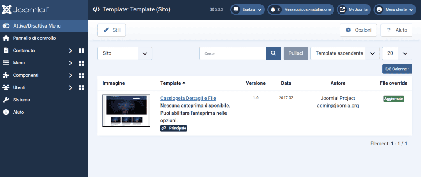Click the Stili toolbar button
This screenshot has width=421, height=177.
click(x=112, y=30)
